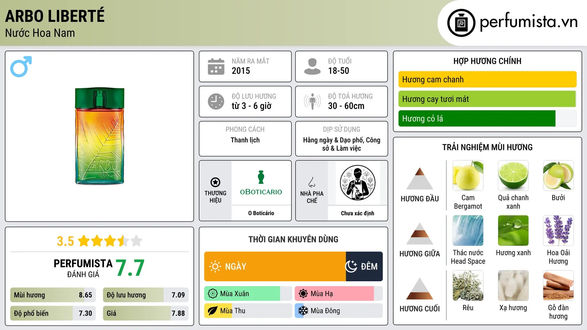Click the Mùa Xuân season bar
Screen dimensions: 587x330
click(x=248, y=294)
